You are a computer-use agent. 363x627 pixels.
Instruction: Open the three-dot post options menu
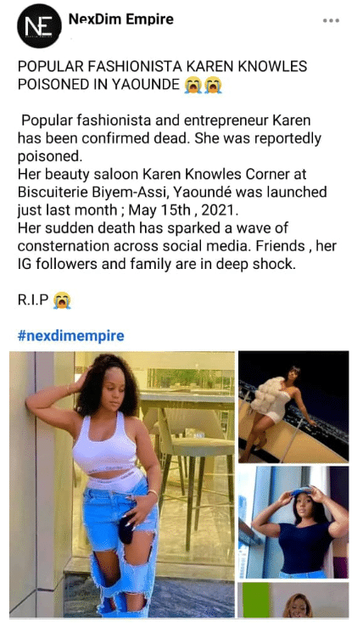click(331, 20)
